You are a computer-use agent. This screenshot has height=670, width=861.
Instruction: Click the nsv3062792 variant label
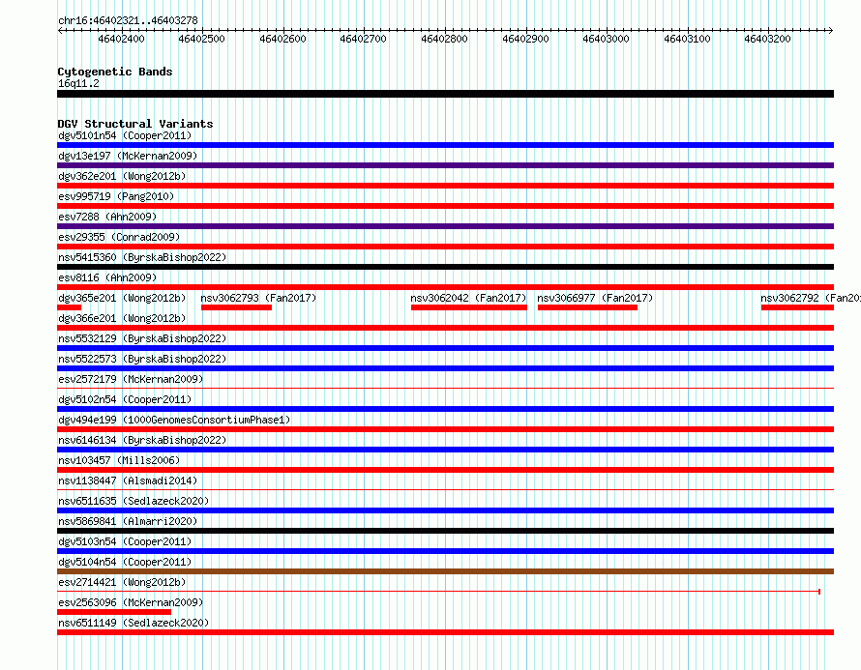[811, 298]
